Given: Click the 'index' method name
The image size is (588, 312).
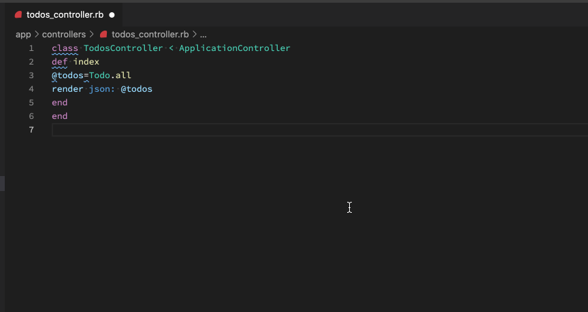Looking at the screenshot, I should [x=86, y=62].
